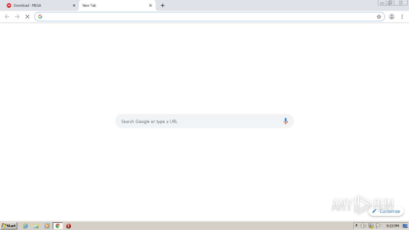Bookmark this tab with star icon
This screenshot has width=409, height=230.
pyautogui.click(x=379, y=17)
